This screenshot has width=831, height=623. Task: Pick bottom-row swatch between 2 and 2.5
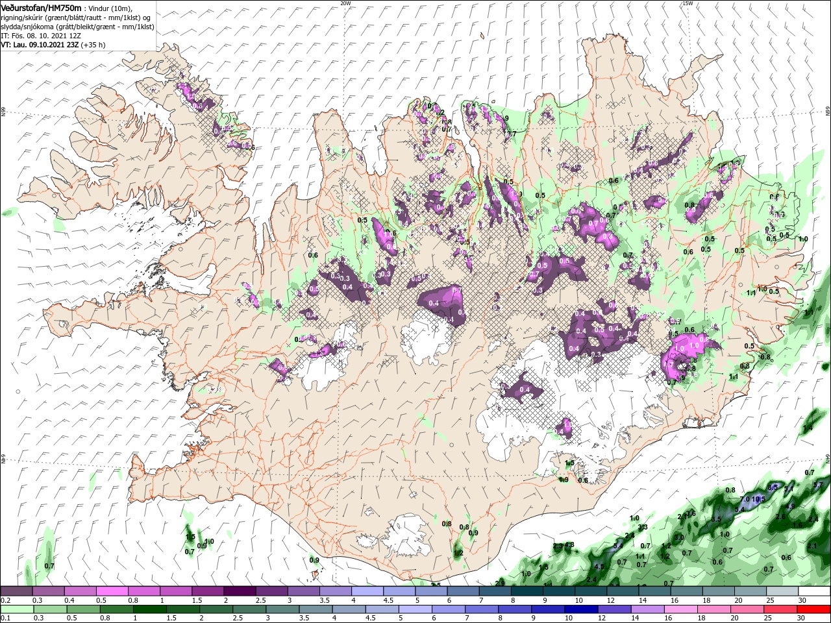(216, 609)
